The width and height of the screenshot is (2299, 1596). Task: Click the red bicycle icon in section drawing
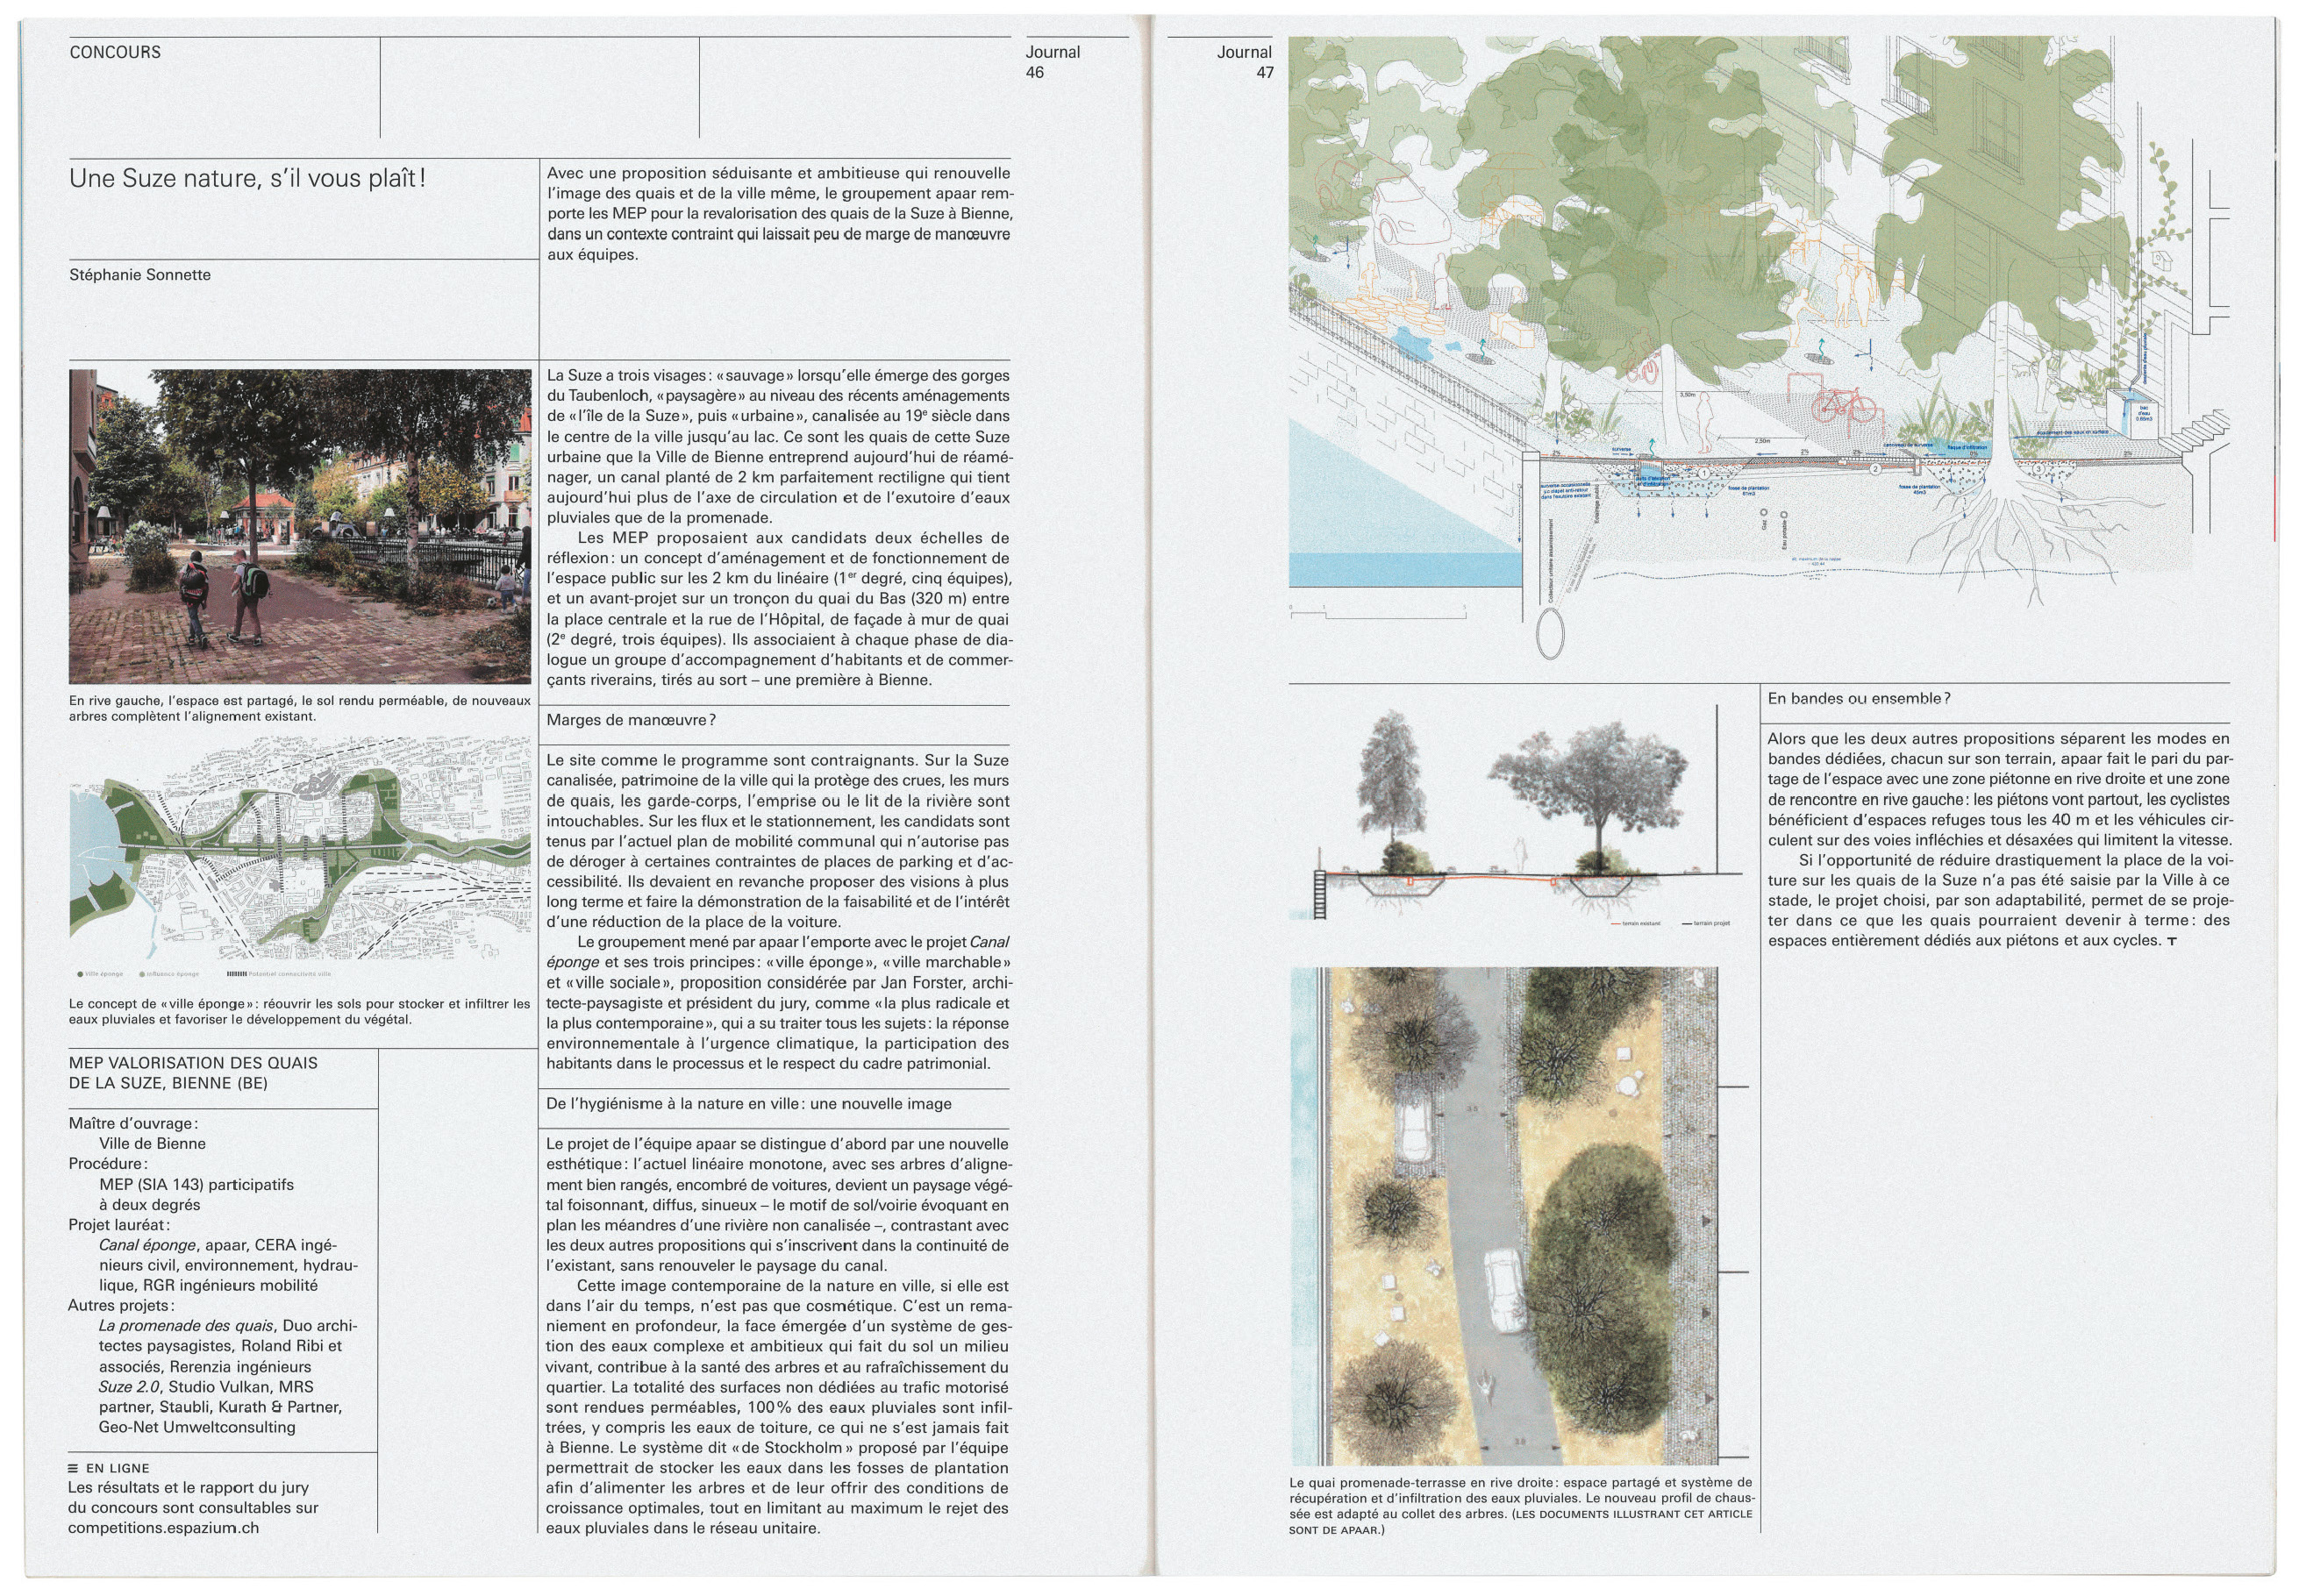coord(1844,404)
